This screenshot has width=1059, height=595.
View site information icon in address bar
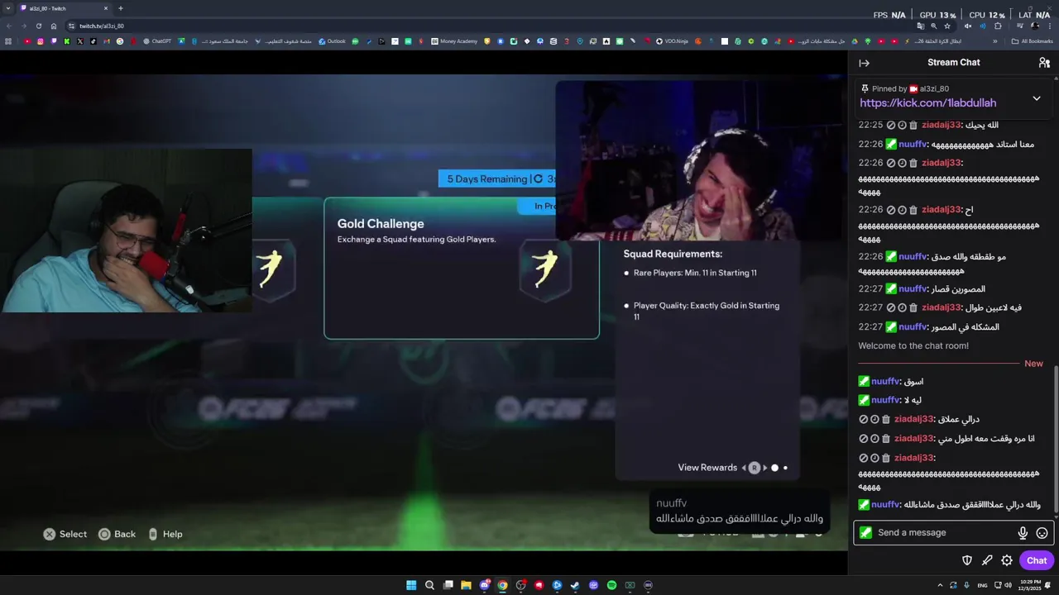tap(72, 26)
